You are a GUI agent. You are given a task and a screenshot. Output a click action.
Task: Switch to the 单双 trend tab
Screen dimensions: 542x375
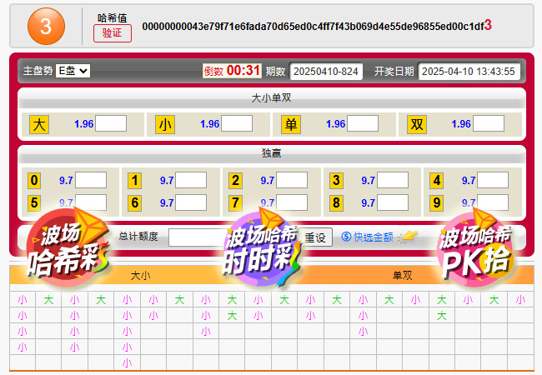coord(403,274)
